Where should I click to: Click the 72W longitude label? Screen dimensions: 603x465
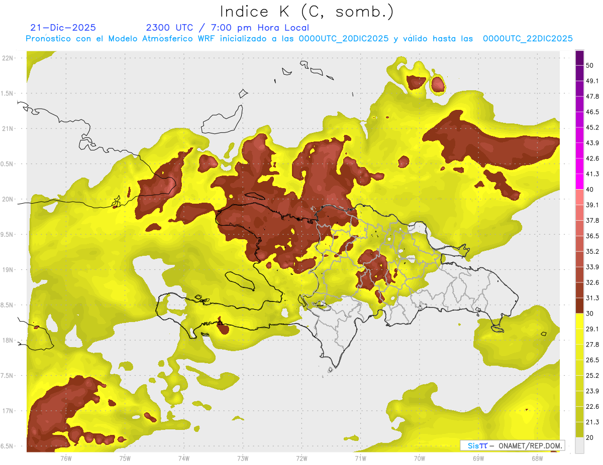pos(301,458)
